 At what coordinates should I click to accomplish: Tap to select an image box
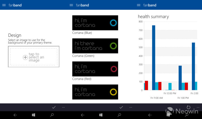tap(34, 57)
